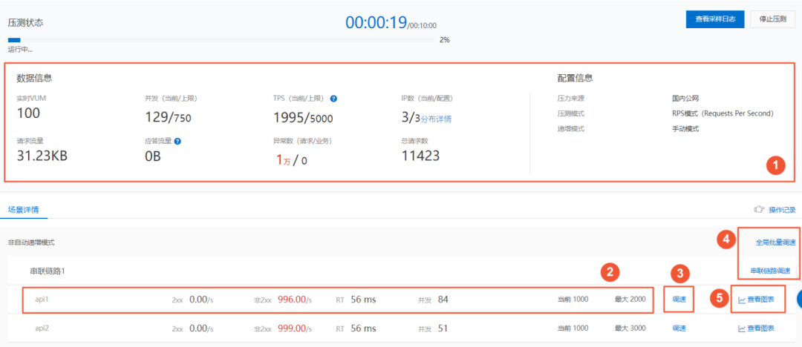Open 操作记录 link
Screen dimensions: 802x347
pos(783,210)
